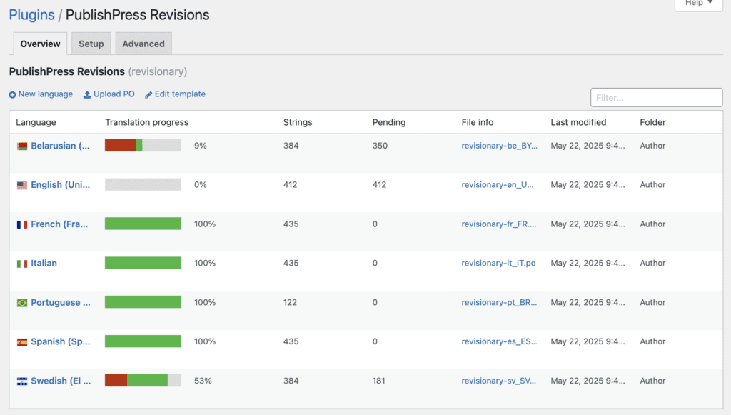Viewport: 731px width, 415px height.
Task: Click the New language plus icon
Action: [12, 95]
